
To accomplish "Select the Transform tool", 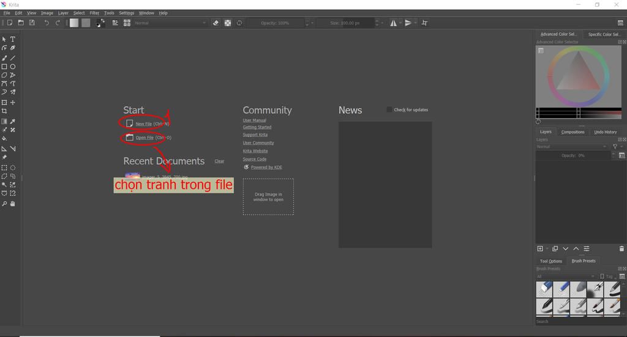I will pyautogui.click(x=4, y=103).
